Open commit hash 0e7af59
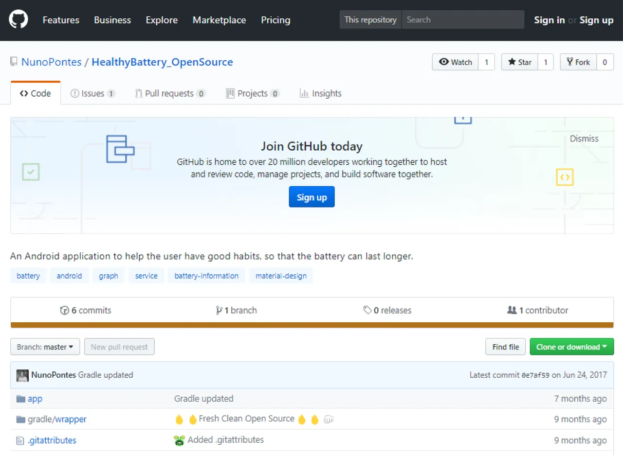The height and width of the screenshot is (455, 623). pos(535,375)
